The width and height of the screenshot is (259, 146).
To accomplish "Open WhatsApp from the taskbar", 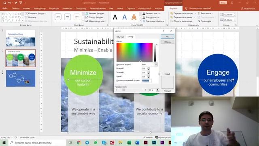I will point(96,142).
